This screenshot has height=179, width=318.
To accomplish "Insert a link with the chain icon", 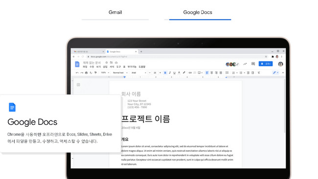I will [x=190, y=73].
